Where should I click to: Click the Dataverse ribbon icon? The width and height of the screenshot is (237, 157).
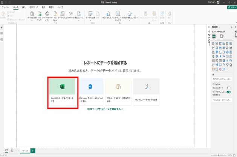click(70, 13)
